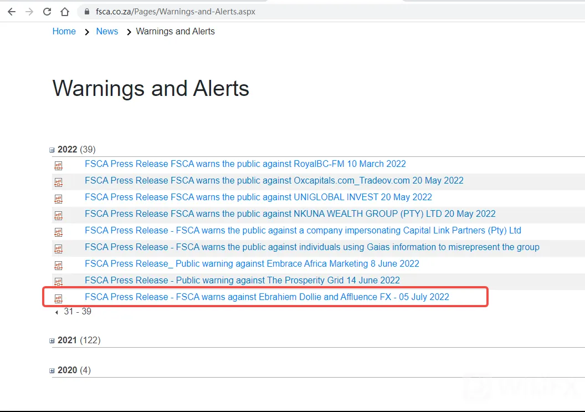Open PDF icon for RoyalBC-FM warning

tap(59, 165)
